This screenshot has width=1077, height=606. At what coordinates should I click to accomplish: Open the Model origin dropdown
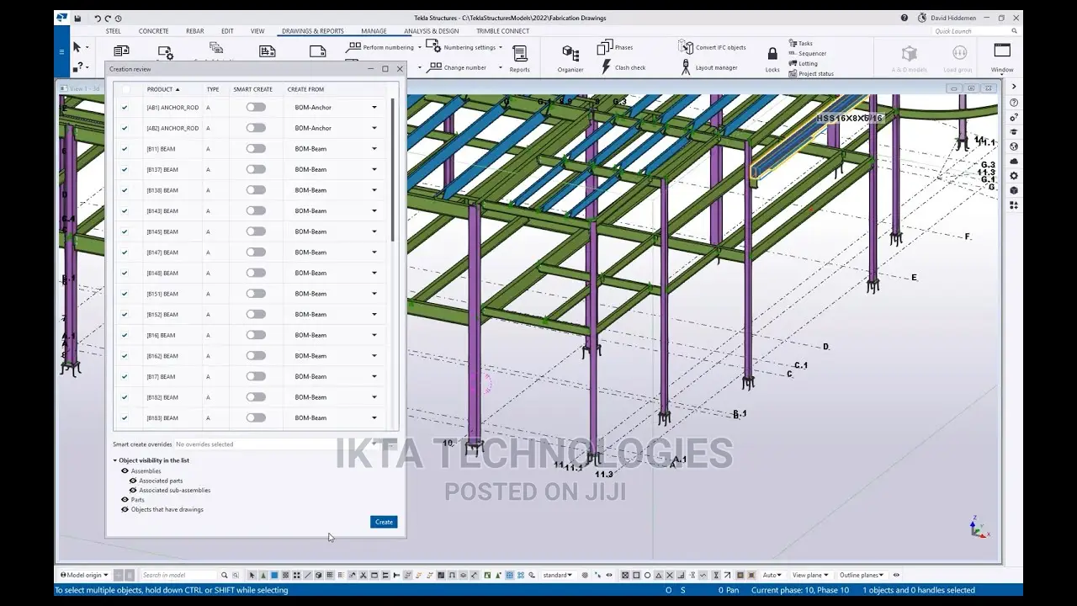(x=84, y=575)
